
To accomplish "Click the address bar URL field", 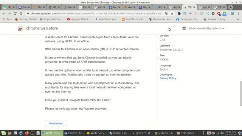I will coord(96,14).
